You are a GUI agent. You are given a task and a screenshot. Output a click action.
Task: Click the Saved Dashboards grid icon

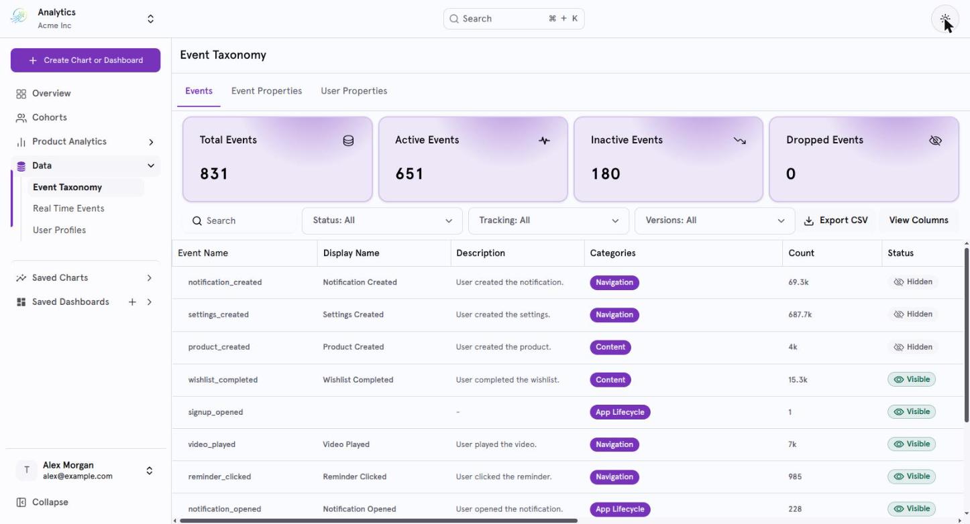(21, 302)
